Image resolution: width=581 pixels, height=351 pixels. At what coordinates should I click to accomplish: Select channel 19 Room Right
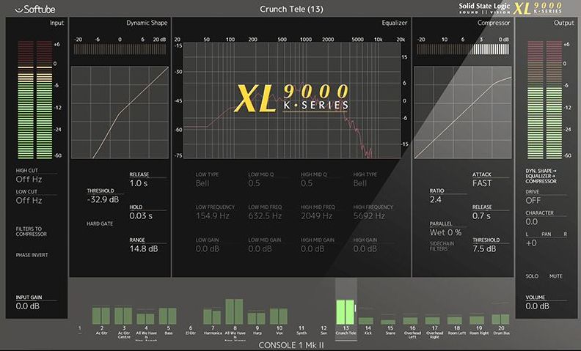(479, 325)
